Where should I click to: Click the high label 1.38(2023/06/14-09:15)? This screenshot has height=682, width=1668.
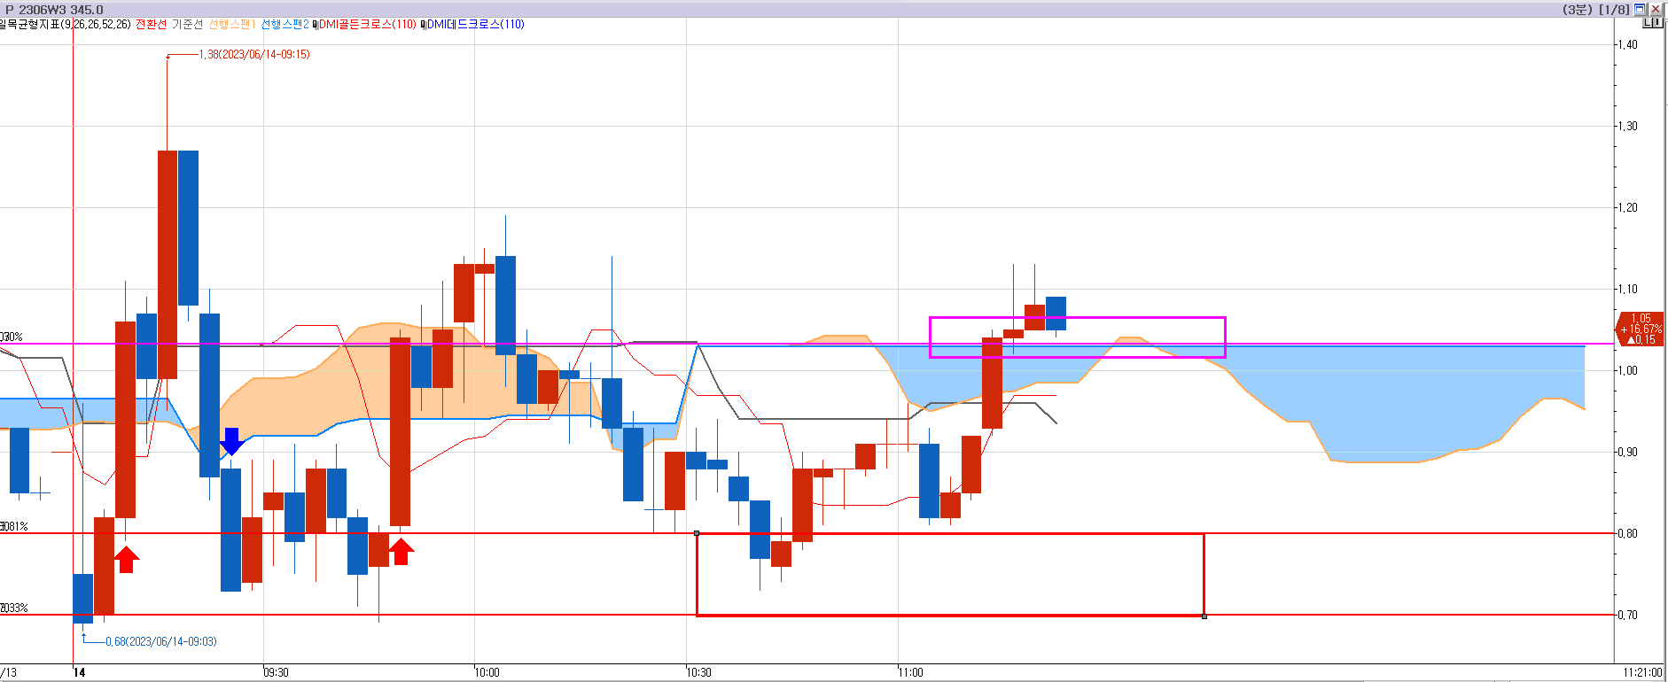point(254,55)
